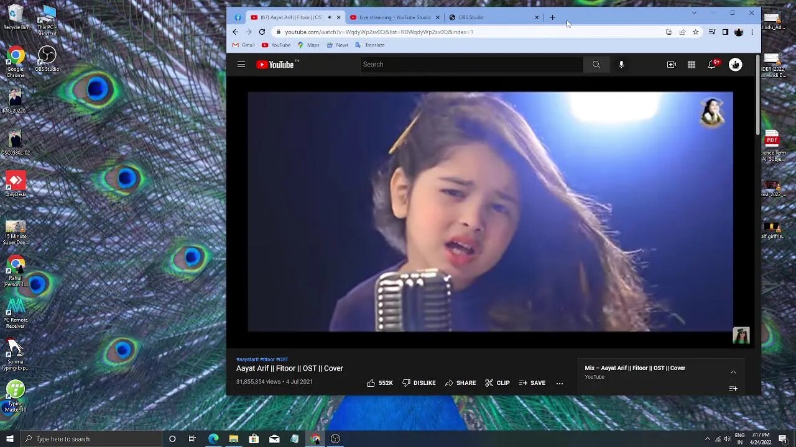Open a new tab with plus button
The image size is (796, 447).
pyautogui.click(x=552, y=17)
